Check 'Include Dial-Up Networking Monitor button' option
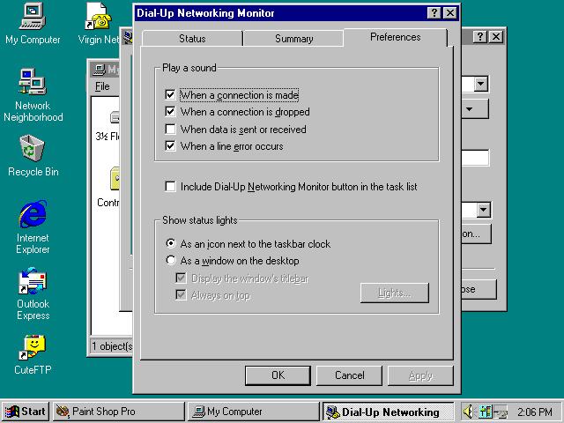The height and width of the screenshot is (423, 564). tap(171, 187)
